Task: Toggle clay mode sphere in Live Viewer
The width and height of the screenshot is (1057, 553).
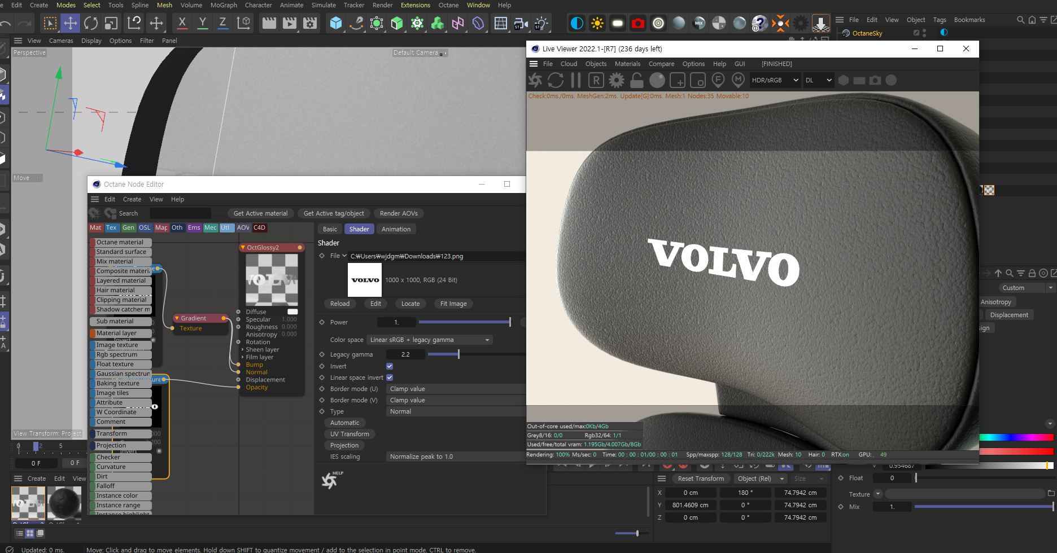Action: tap(657, 80)
